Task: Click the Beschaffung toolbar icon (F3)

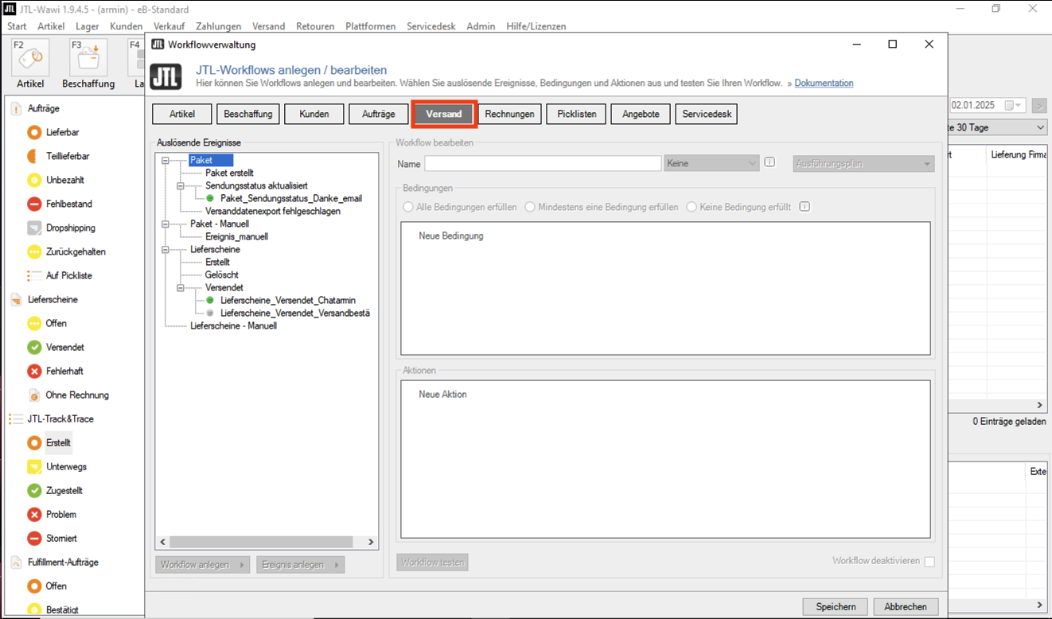Action: (x=88, y=59)
